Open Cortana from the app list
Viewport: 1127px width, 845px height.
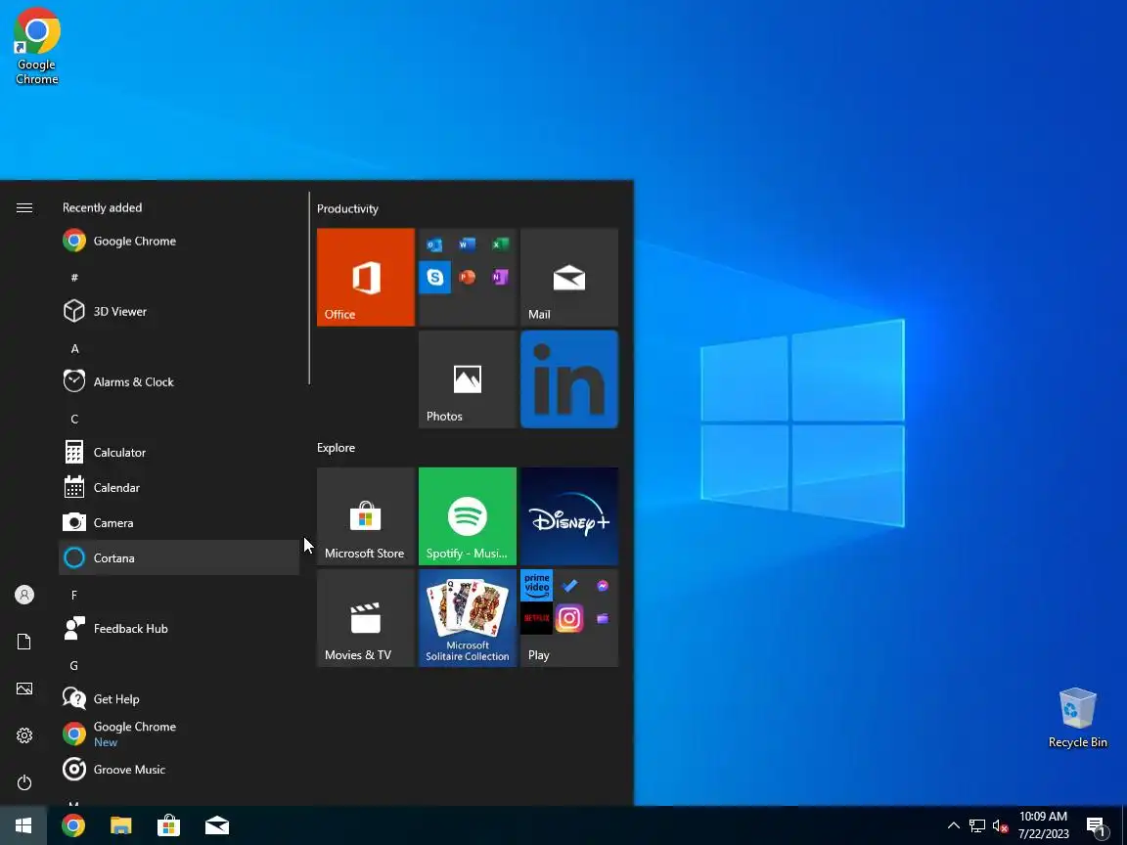coord(178,557)
